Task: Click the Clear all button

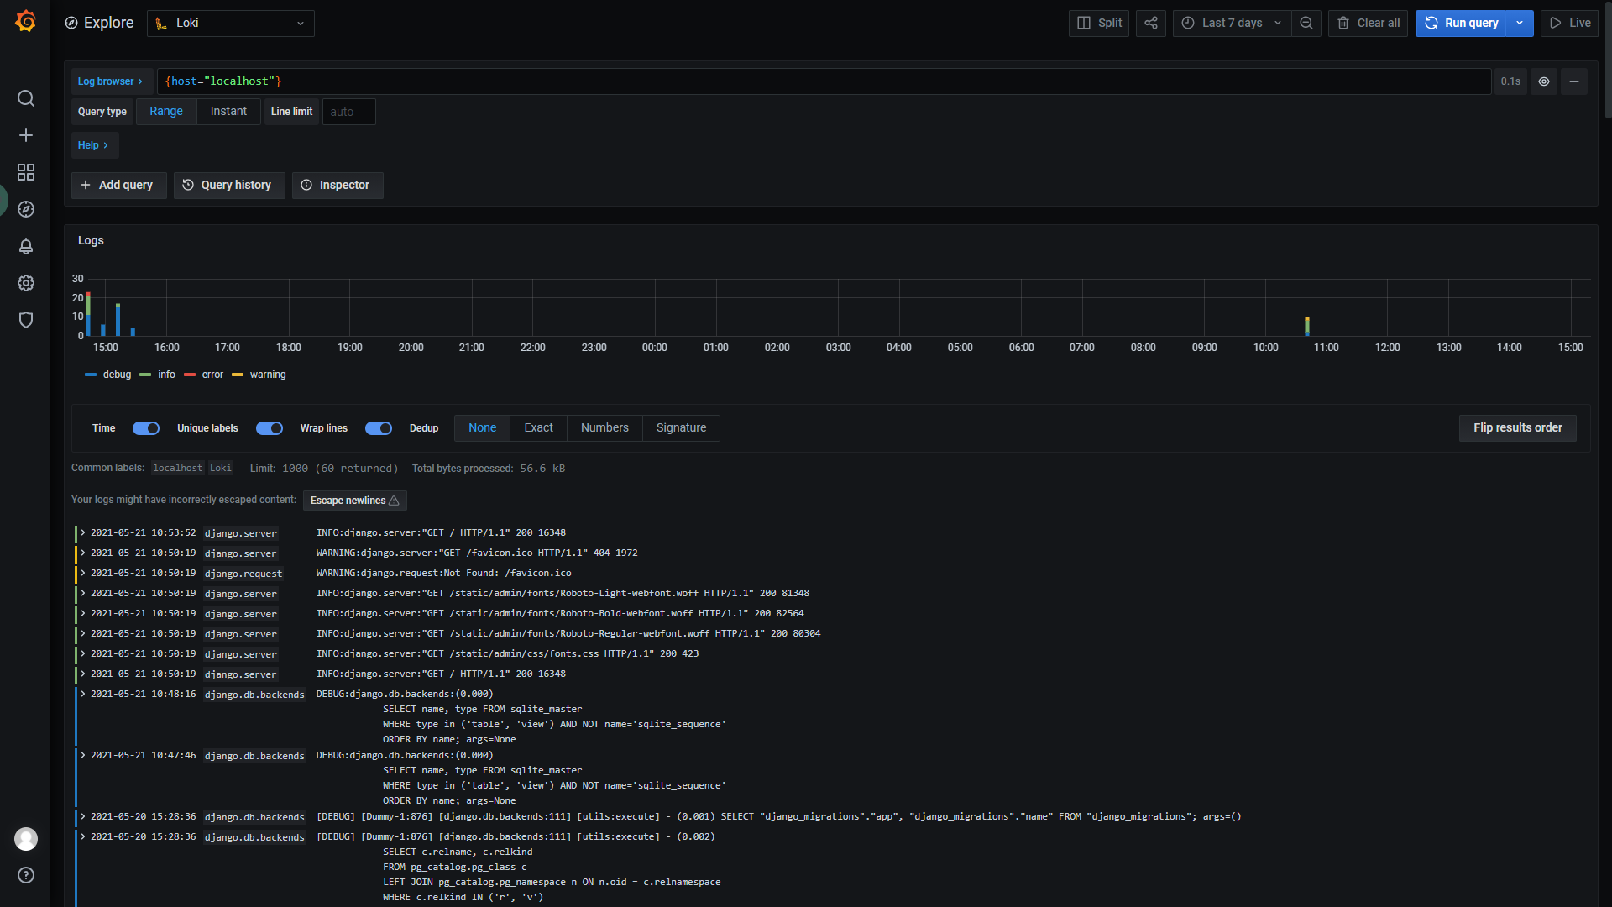Action: pos(1369,24)
